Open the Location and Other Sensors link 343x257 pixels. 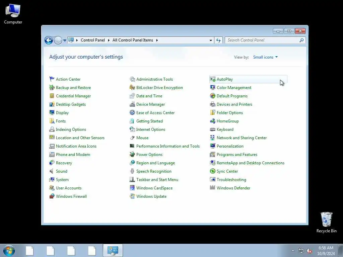(x=80, y=138)
